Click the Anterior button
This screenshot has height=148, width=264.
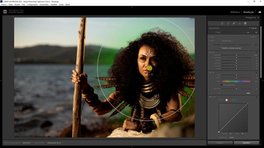point(220,143)
